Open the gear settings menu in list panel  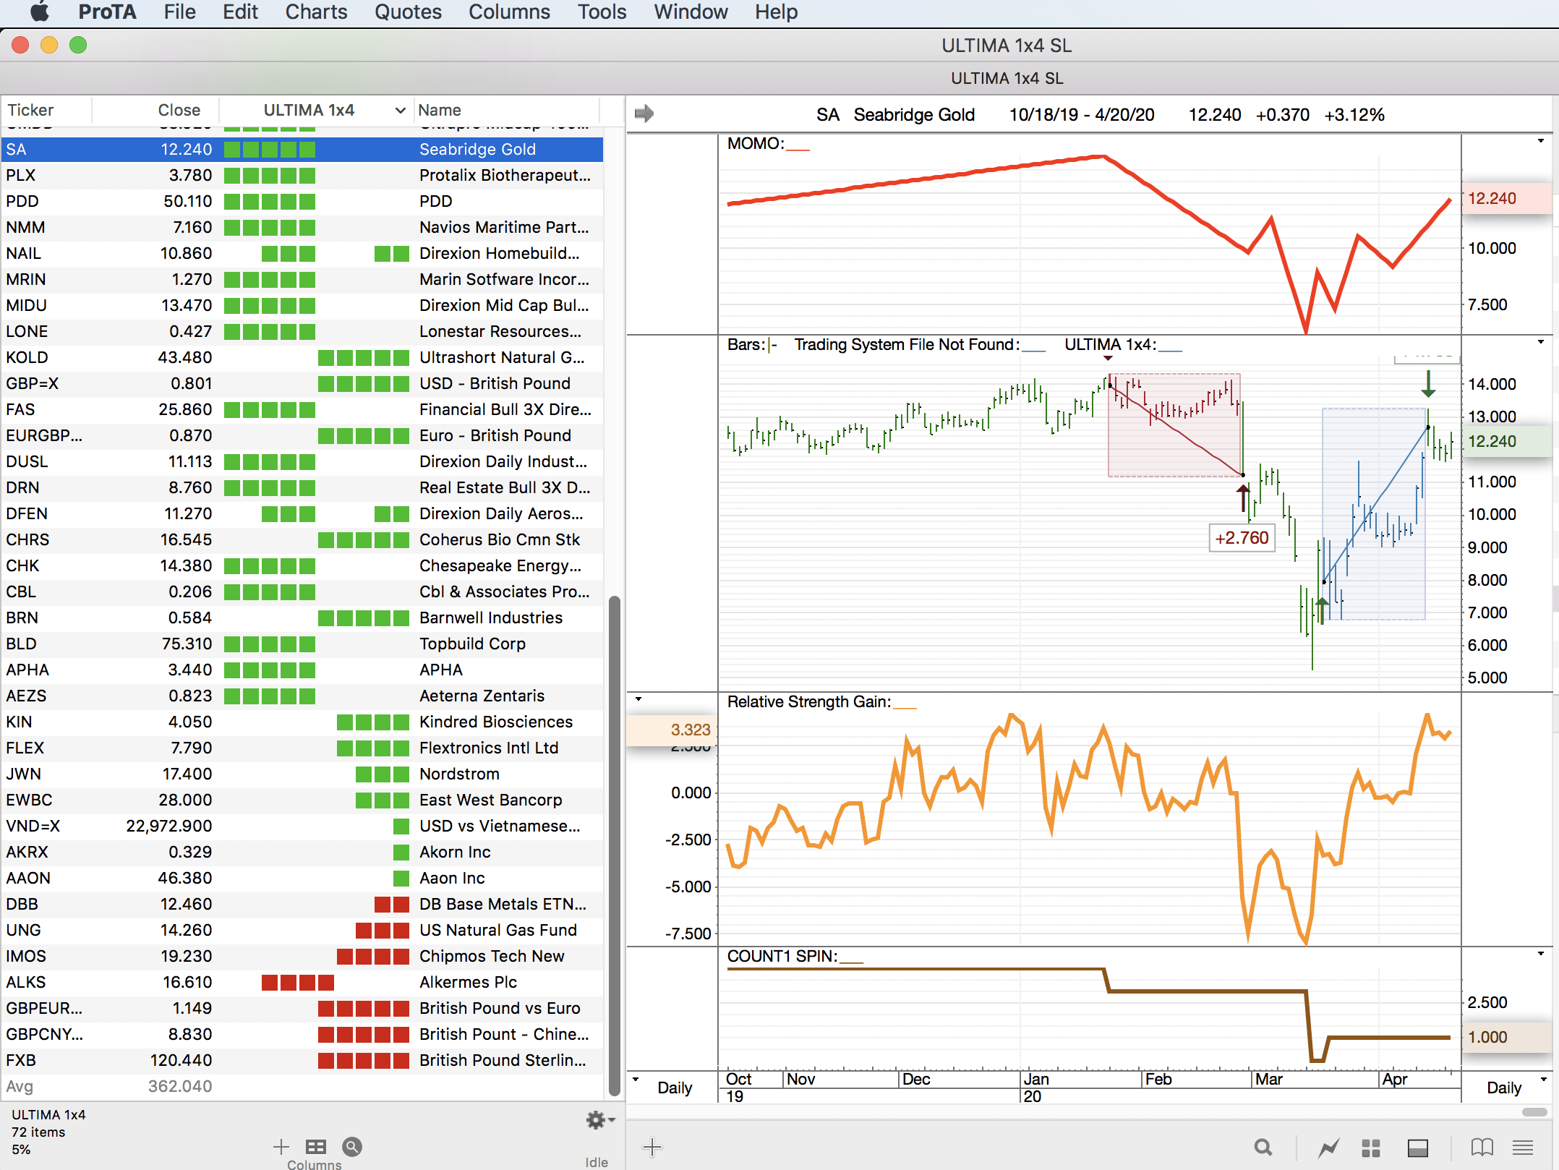[597, 1120]
